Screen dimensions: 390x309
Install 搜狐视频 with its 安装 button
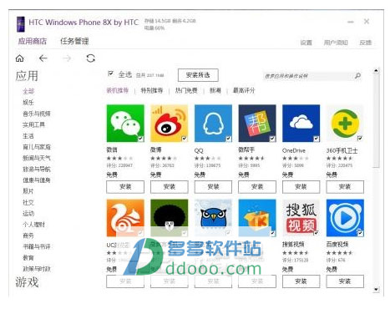point(301,281)
